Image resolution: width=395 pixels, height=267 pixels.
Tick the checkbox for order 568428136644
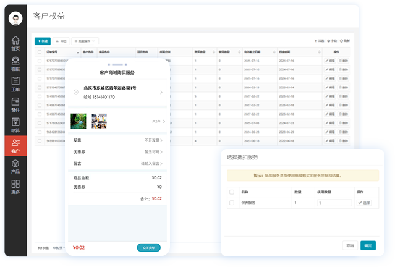tap(40, 132)
